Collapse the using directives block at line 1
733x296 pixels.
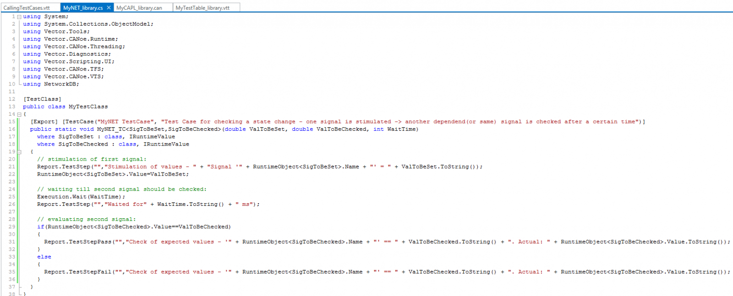coord(19,17)
